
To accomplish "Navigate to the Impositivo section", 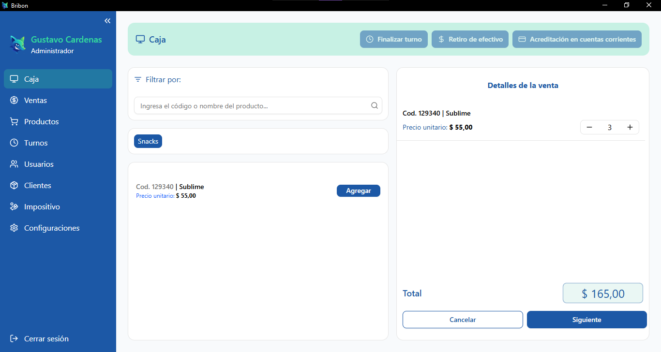I will (x=42, y=207).
